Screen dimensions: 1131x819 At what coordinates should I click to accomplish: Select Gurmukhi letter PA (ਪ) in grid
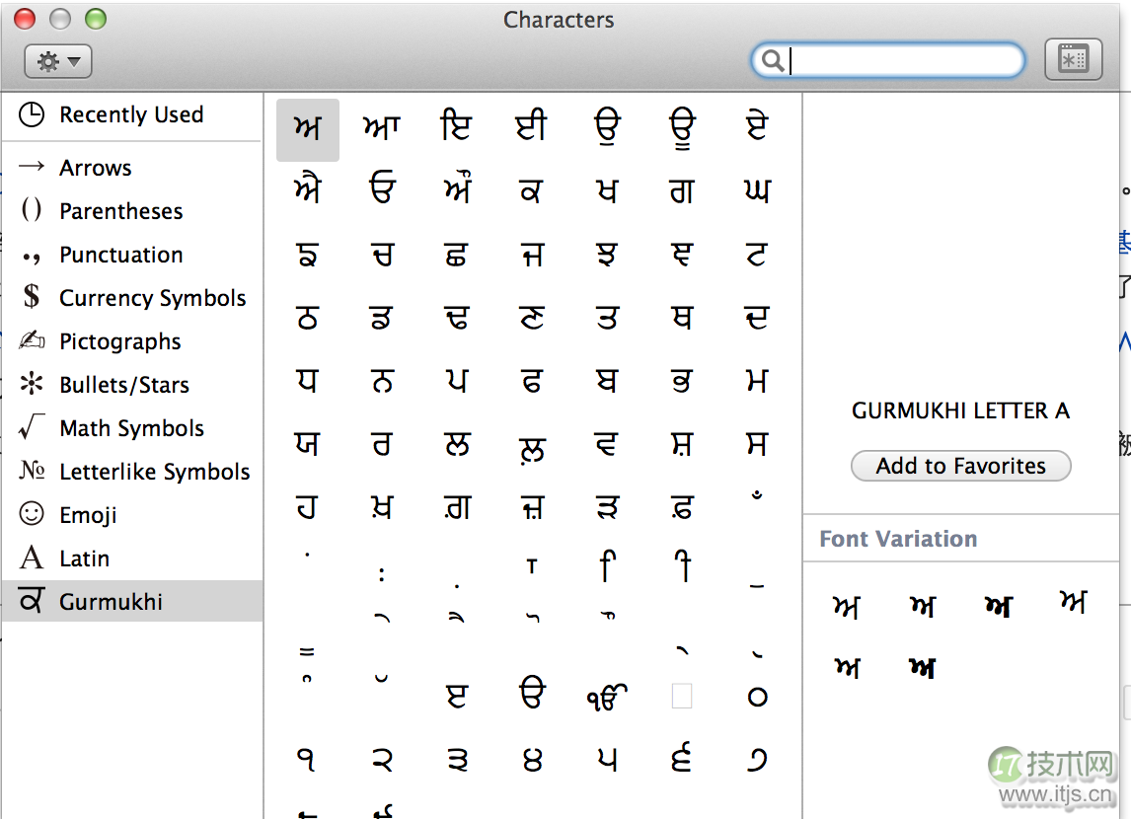457,382
